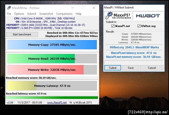
Task: Open the Help menu
Action: 79,14
